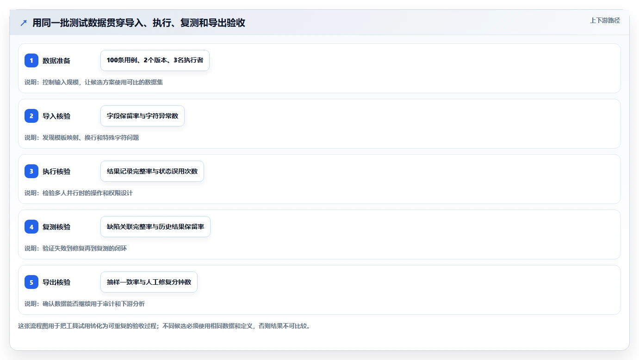Click the 100条用例、2个版本、3名执行者 chip

point(155,60)
